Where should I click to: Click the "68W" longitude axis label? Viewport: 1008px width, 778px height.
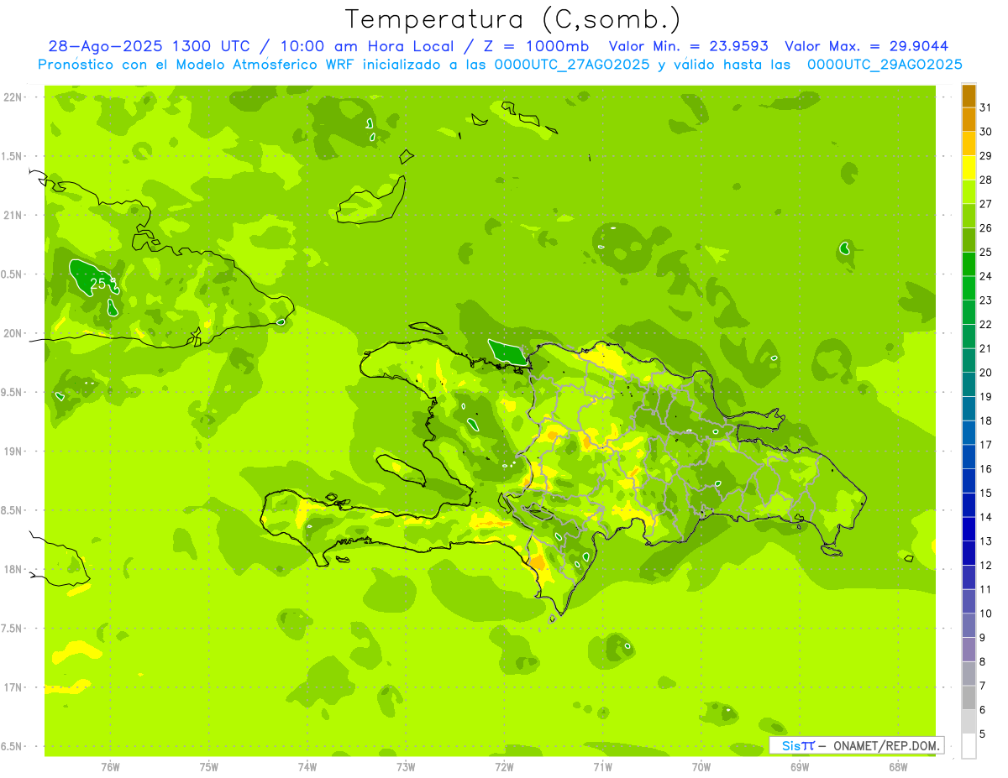[x=898, y=767]
